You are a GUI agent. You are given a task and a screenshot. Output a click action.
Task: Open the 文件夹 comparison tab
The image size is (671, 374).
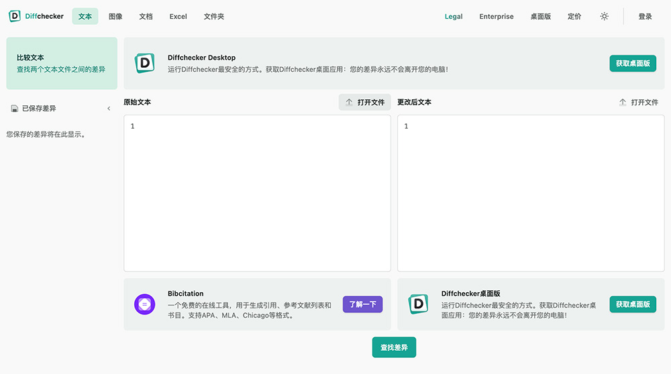[x=214, y=16]
